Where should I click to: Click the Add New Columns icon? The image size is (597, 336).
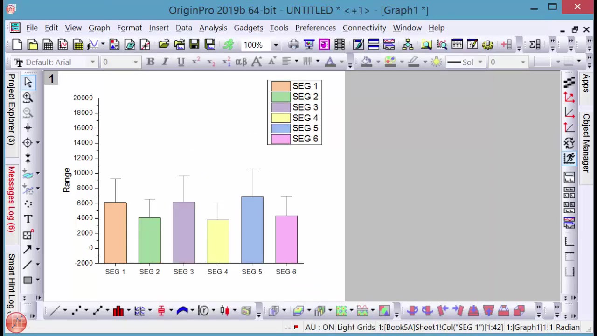pyautogui.click(x=506, y=45)
